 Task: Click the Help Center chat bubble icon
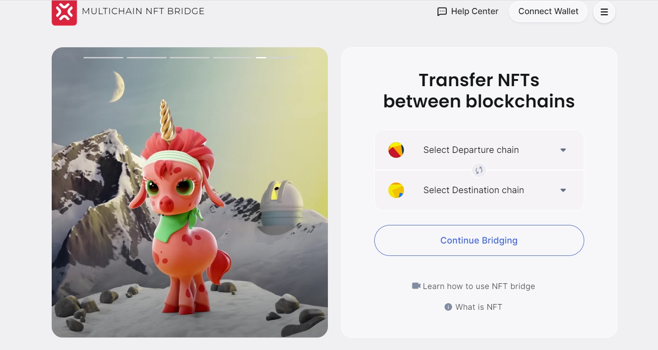click(x=442, y=12)
